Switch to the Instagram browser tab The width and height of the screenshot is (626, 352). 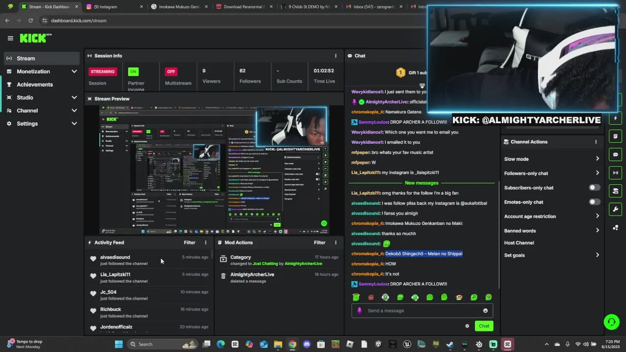[114, 7]
